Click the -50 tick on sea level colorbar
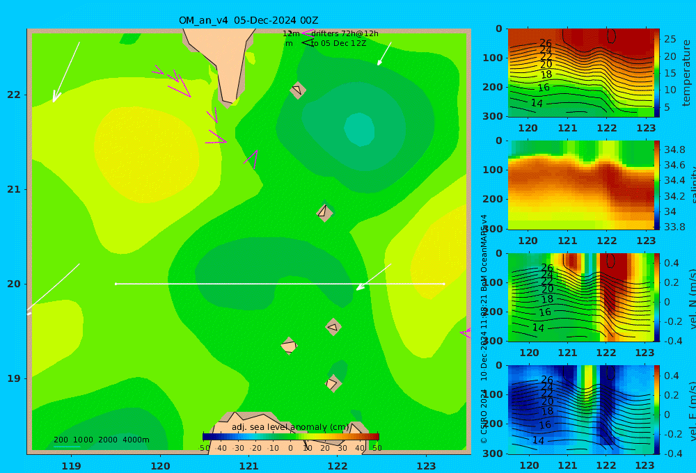This screenshot has width=696, height=473. click(x=204, y=448)
